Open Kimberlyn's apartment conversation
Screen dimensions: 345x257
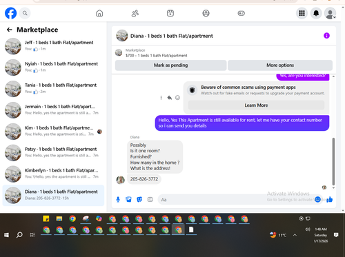click(x=53, y=174)
